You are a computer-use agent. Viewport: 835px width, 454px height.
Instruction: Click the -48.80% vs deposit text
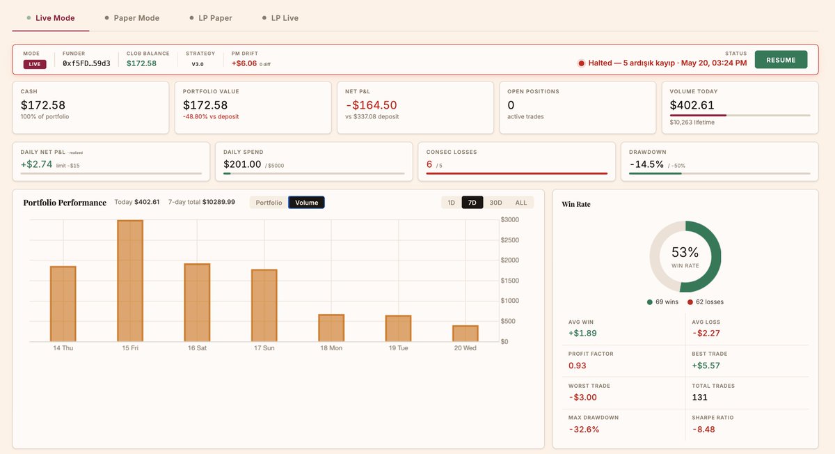pyautogui.click(x=211, y=116)
